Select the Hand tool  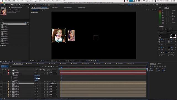click(4, 5)
